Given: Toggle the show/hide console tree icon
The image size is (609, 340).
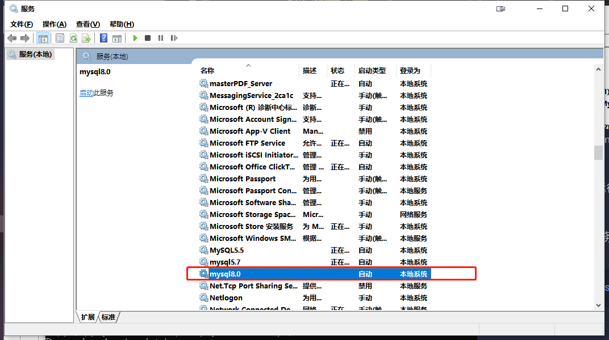Looking at the screenshot, I should pos(43,38).
